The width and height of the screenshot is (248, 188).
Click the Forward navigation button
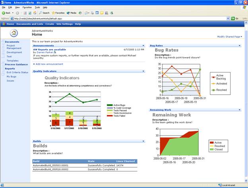coord(17,13)
